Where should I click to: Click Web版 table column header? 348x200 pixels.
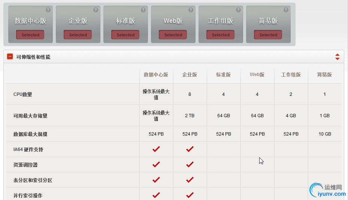pyautogui.click(x=257, y=75)
